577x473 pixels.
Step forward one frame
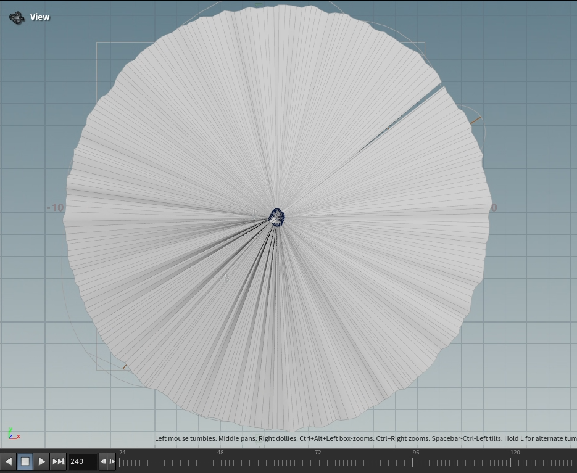(112, 461)
